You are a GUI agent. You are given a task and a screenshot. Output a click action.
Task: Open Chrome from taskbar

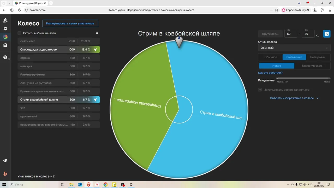[105, 185]
